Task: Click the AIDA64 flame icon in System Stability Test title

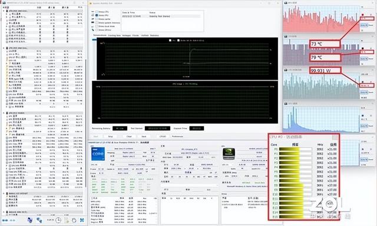Action: [x=91, y=4]
